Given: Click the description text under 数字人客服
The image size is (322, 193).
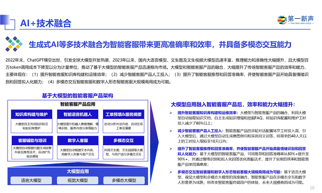Looking at the screenshot, I should [x=78, y=152].
